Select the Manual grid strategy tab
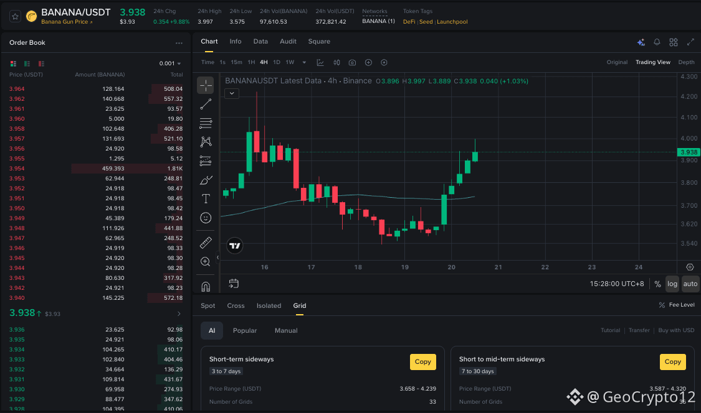This screenshot has height=413, width=701. pos(286,331)
